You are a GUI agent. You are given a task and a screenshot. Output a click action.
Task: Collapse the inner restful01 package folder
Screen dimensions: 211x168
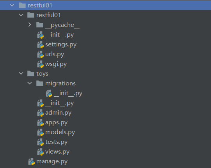[x=21, y=15]
